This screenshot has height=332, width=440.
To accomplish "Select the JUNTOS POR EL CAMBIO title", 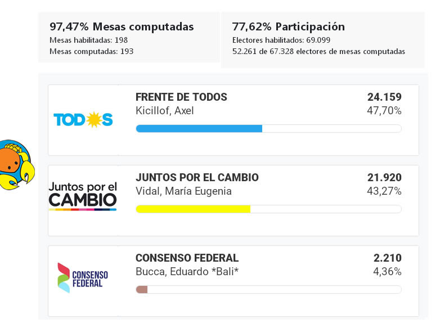I will coord(197,177).
